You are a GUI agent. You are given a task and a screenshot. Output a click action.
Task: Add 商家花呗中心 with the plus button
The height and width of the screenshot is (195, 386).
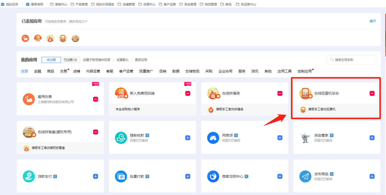pyautogui.click(x=280, y=176)
